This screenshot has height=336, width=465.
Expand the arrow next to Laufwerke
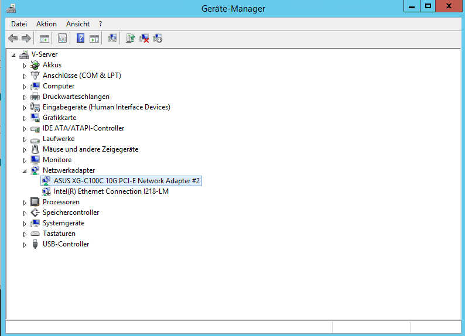(25, 139)
